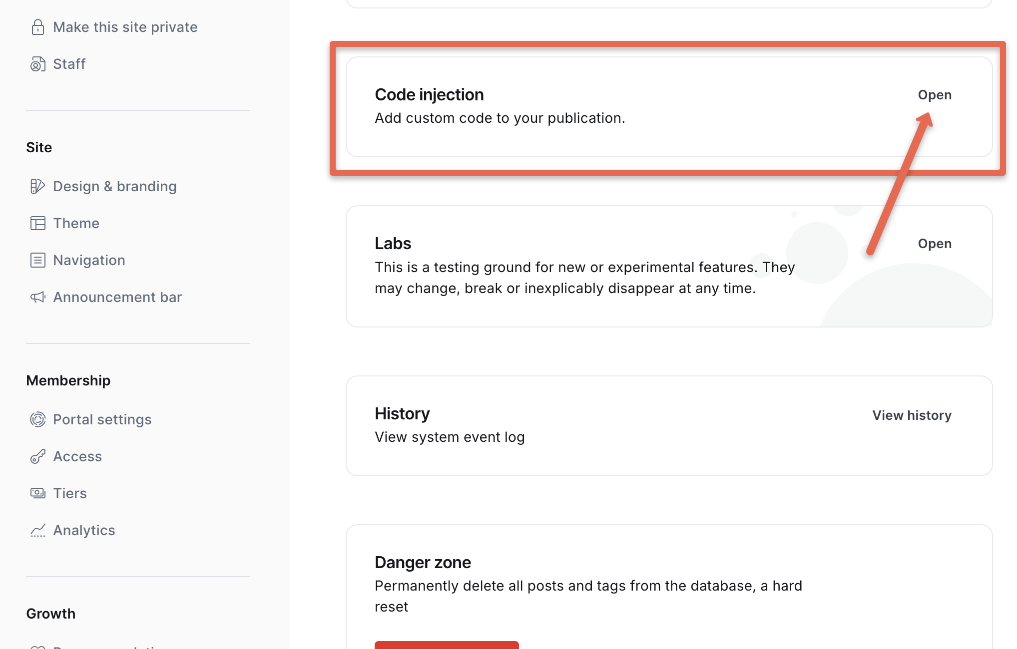This screenshot has height=649, width=1017.
Task: Go to Theme settings in sidebar
Action: pos(76,223)
